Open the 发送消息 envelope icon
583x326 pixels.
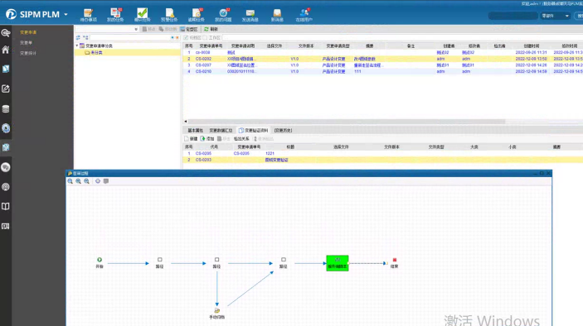[250, 13]
